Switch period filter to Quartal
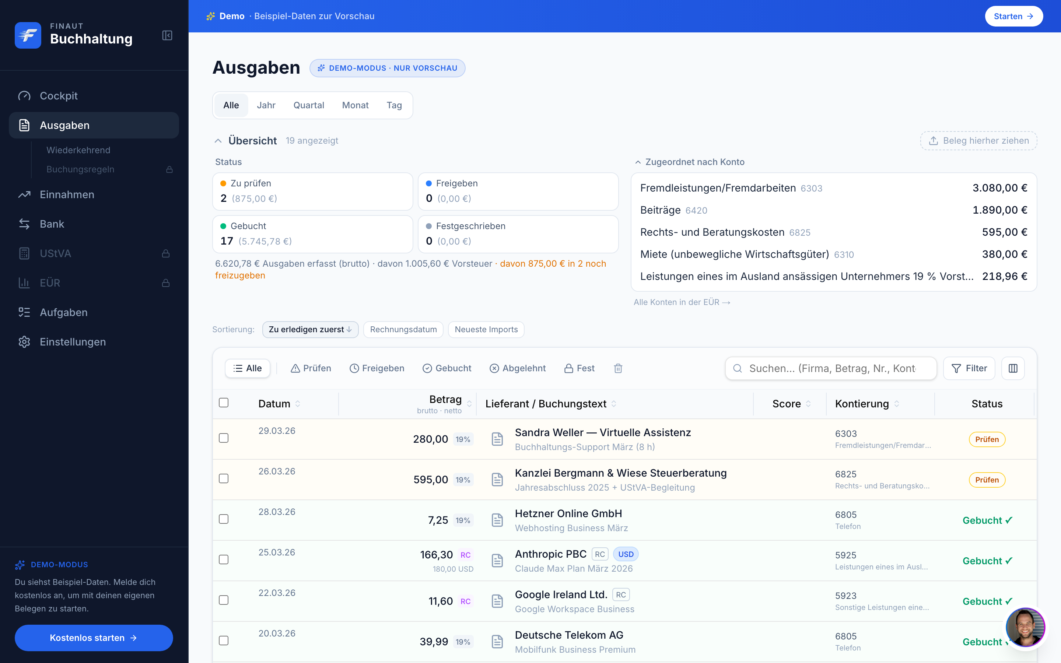The width and height of the screenshot is (1061, 663). [309, 105]
